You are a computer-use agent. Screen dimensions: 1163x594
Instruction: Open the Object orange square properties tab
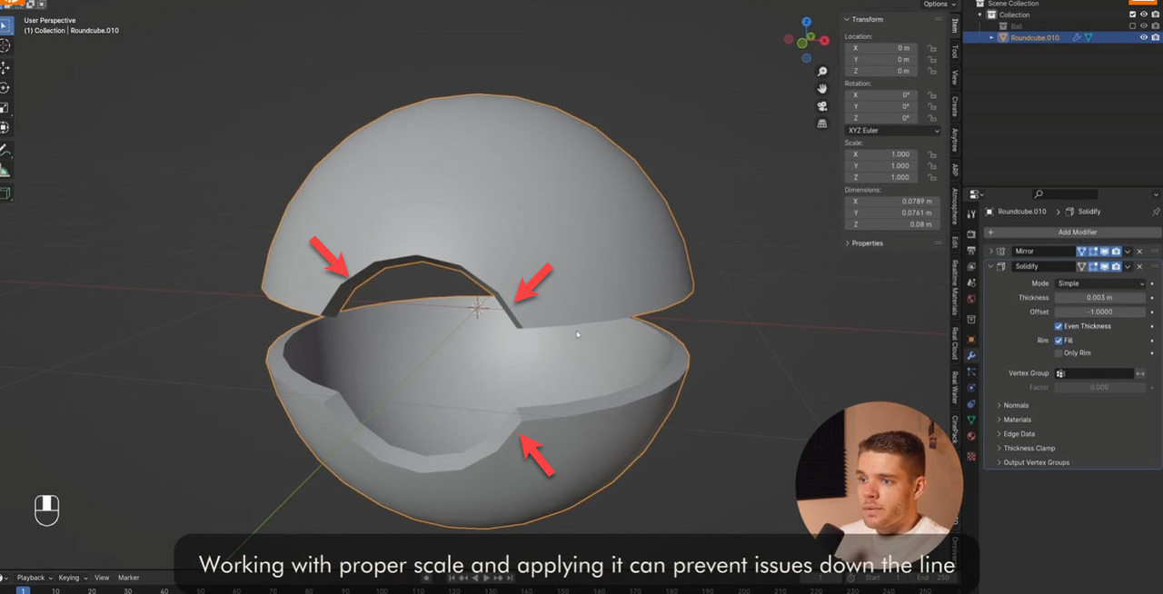coord(971,340)
